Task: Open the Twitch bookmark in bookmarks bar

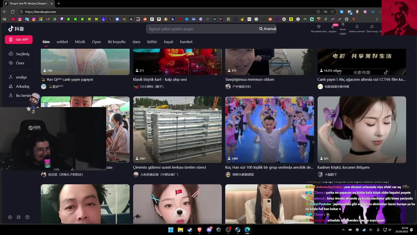Action: click(62, 19)
